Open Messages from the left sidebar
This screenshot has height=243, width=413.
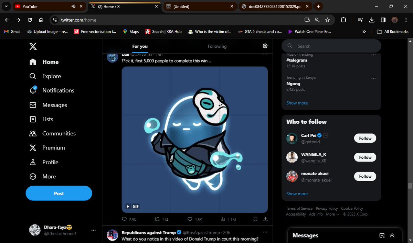(48, 105)
